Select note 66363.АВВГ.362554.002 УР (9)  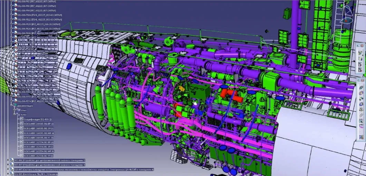(x=39, y=155)
